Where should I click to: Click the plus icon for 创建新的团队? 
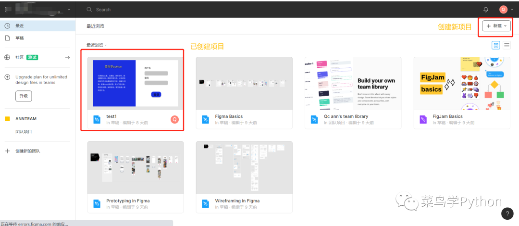(7, 151)
